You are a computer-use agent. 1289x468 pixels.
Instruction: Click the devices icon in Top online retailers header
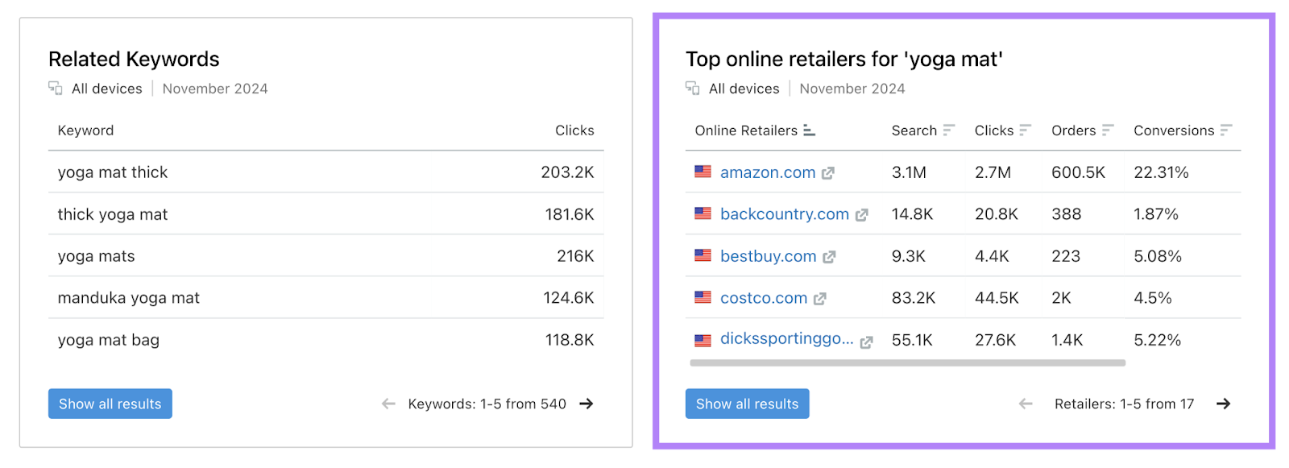point(693,89)
